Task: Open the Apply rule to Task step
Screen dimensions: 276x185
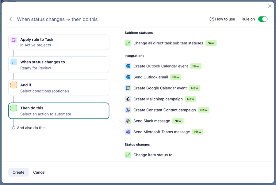Action: point(59,42)
